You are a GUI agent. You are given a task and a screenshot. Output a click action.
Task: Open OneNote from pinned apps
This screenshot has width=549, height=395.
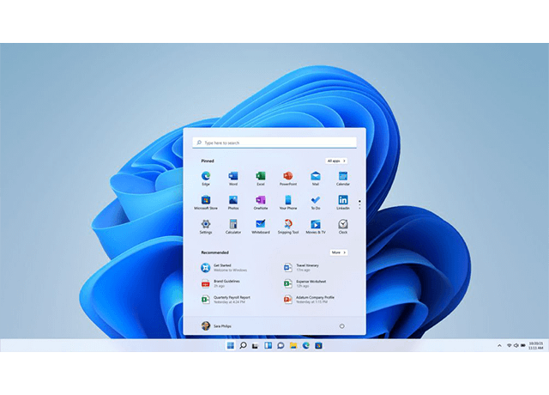pyautogui.click(x=261, y=203)
